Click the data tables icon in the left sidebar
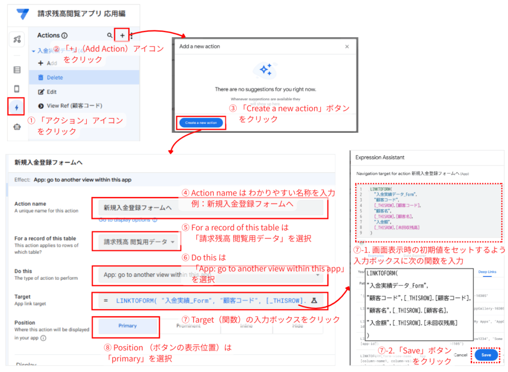 tap(17, 68)
